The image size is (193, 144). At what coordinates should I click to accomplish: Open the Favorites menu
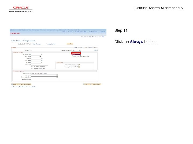(x=13, y=30)
